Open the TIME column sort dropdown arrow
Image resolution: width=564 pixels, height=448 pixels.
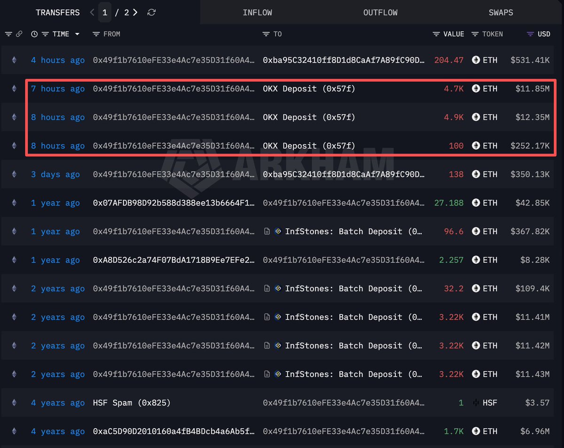(x=77, y=34)
